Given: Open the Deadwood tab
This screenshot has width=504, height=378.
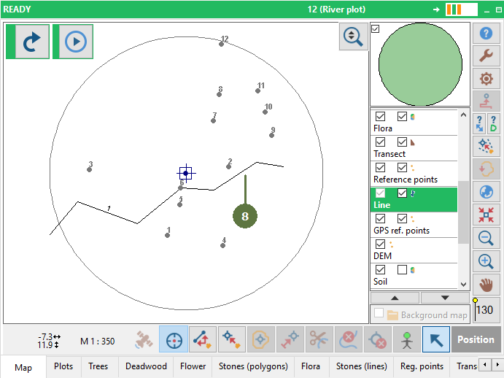Looking at the screenshot, I should 146,366.
